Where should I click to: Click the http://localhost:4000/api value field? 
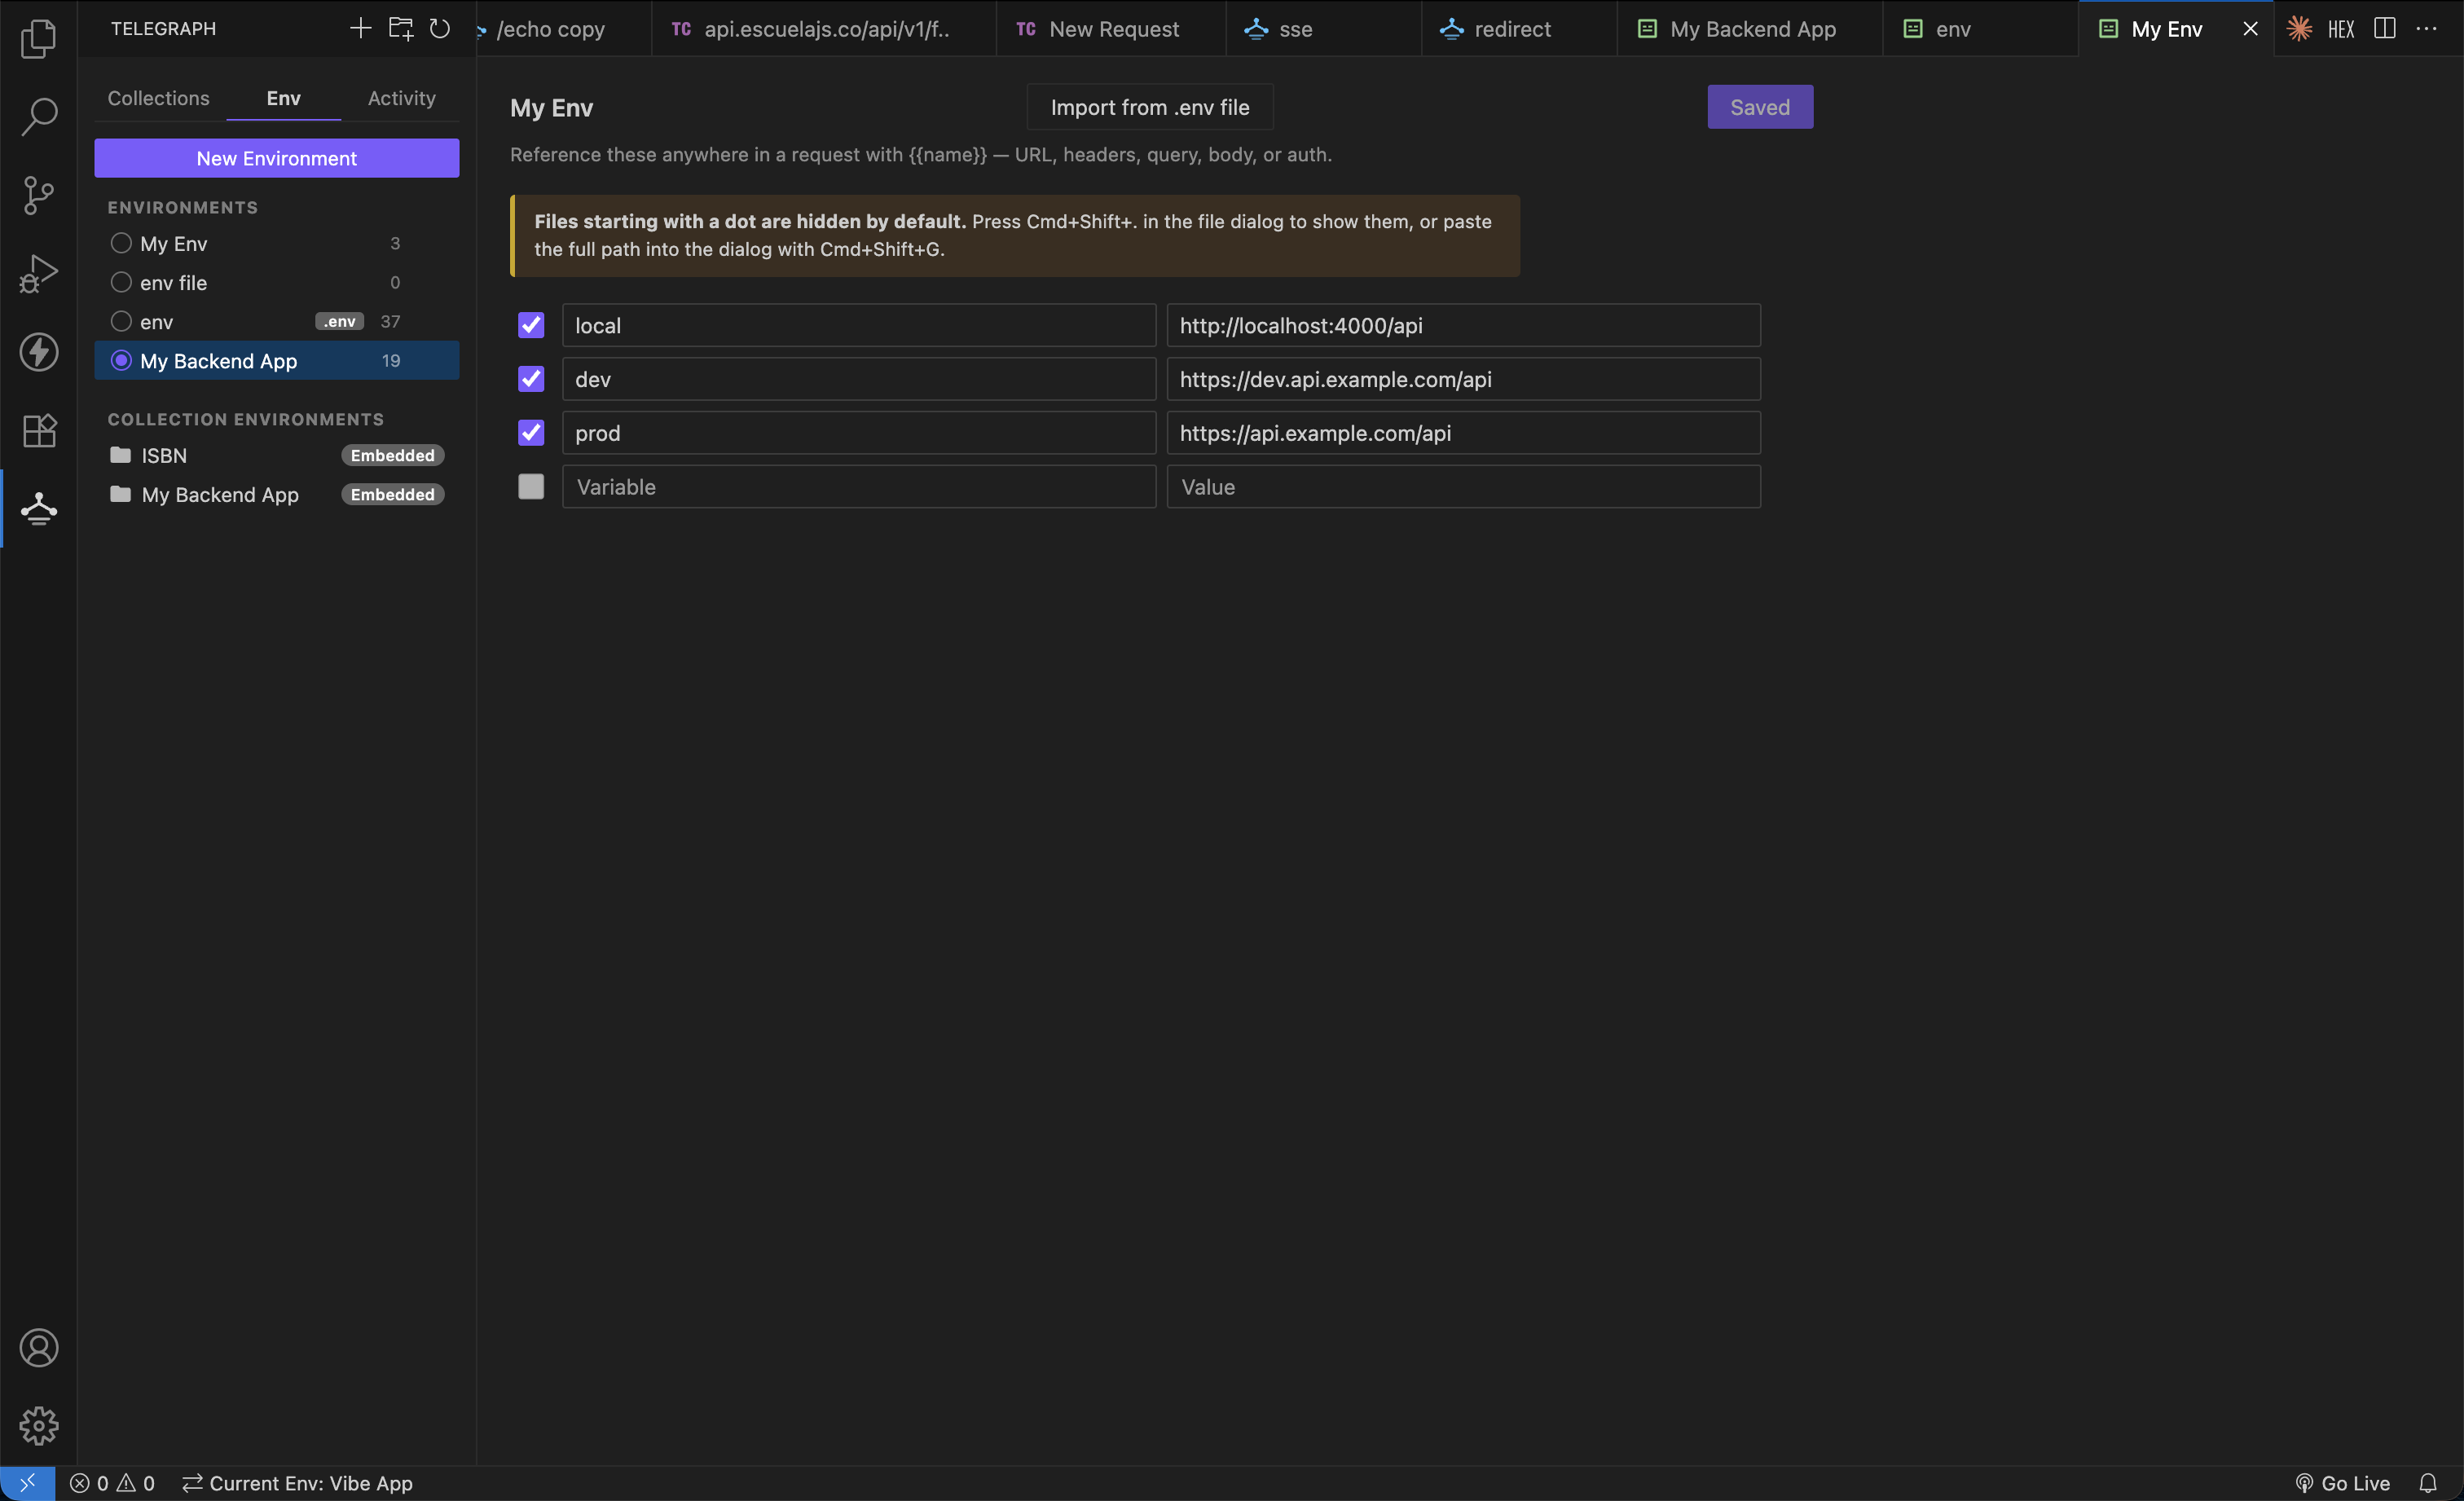click(x=1464, y=325)
